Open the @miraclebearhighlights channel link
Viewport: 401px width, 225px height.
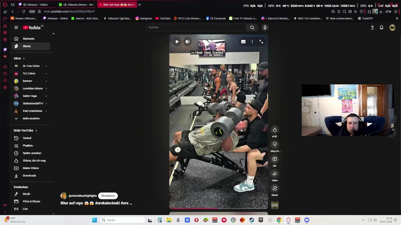[83, 196]
